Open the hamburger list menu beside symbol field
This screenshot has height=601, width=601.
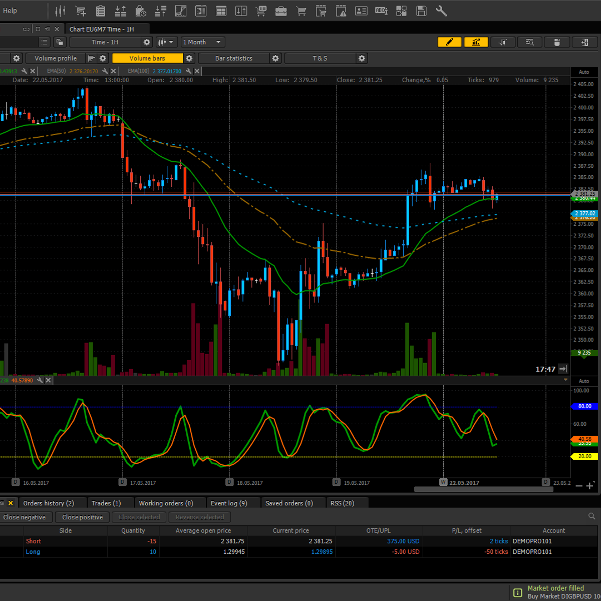coord(45,42)
